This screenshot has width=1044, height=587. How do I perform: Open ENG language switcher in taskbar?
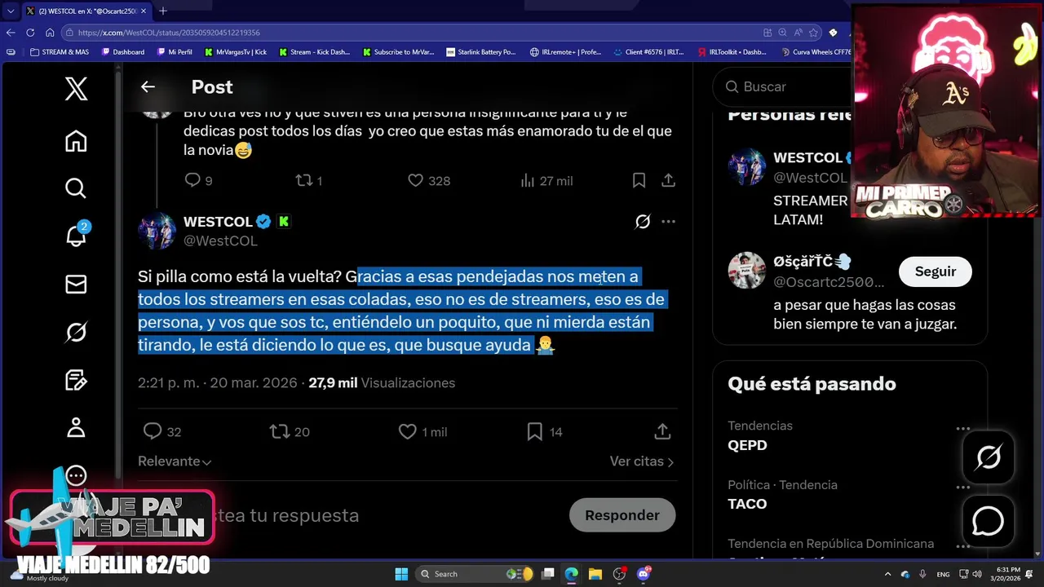[943, 574]
